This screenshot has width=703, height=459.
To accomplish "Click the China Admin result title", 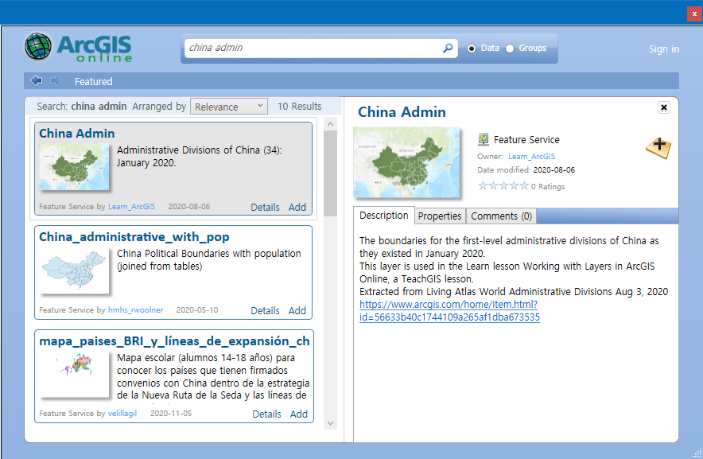I will (x=76, y=134).
